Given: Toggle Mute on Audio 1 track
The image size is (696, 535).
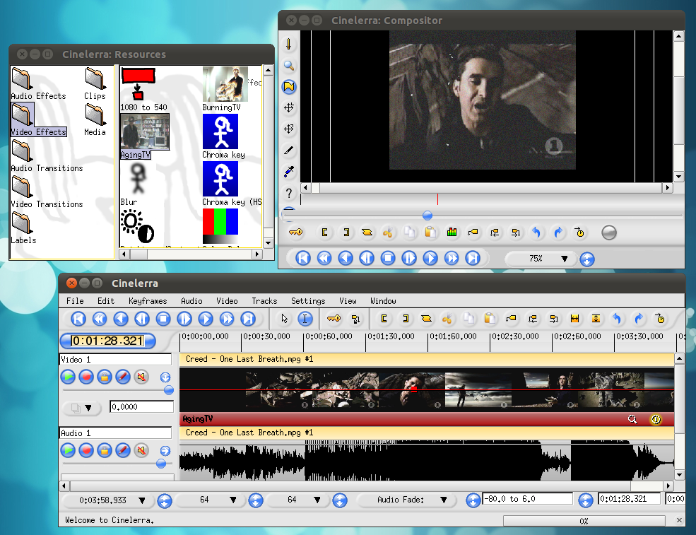Looking at the screenshot, I should (141, 450).
